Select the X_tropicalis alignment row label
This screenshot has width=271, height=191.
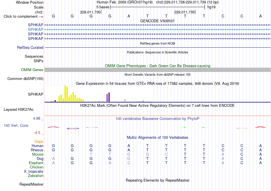tap(34, 172)
